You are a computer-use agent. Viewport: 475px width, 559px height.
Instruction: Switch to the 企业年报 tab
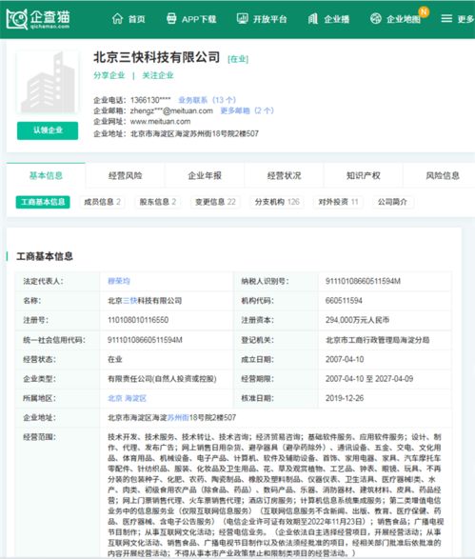pyautogui.click(x=205, y=175)
